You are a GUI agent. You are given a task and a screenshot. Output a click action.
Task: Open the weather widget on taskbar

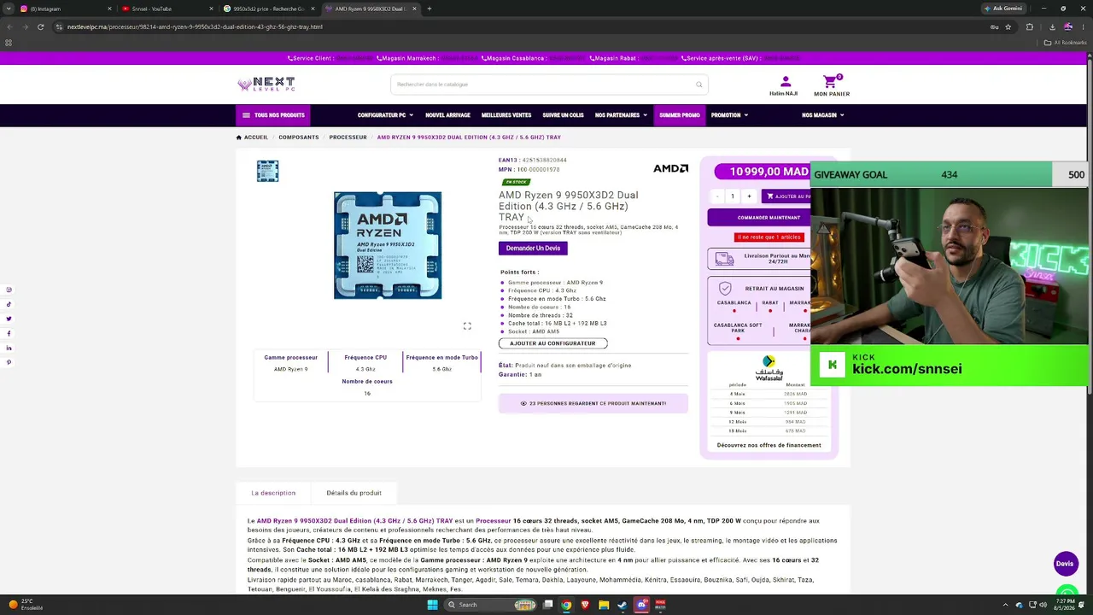point(25,605)
